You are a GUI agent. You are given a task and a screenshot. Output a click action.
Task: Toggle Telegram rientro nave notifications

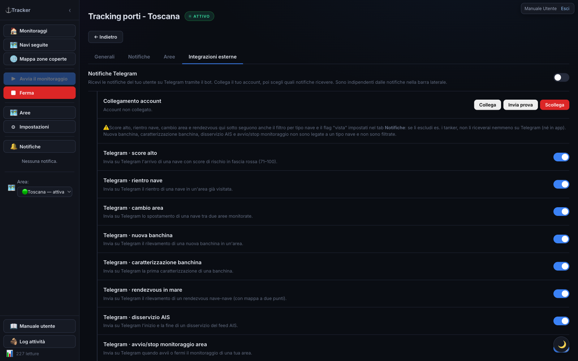point(561,184)
